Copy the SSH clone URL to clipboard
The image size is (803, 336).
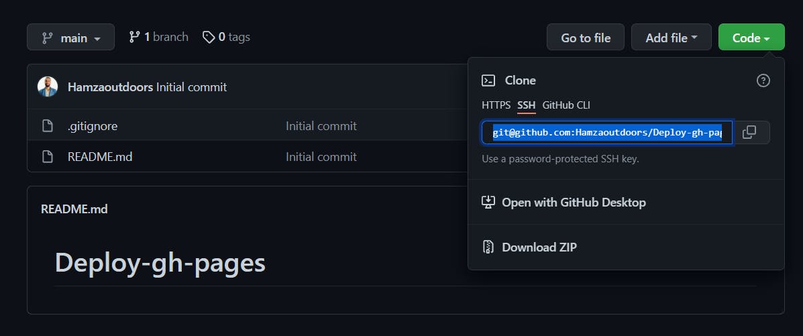749,132
